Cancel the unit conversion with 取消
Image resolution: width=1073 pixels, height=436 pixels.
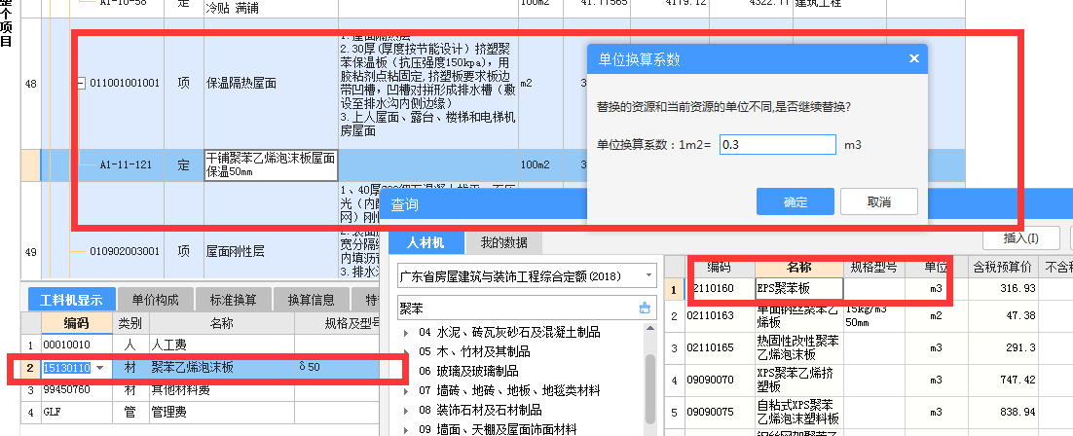click(x=878, y=201)
